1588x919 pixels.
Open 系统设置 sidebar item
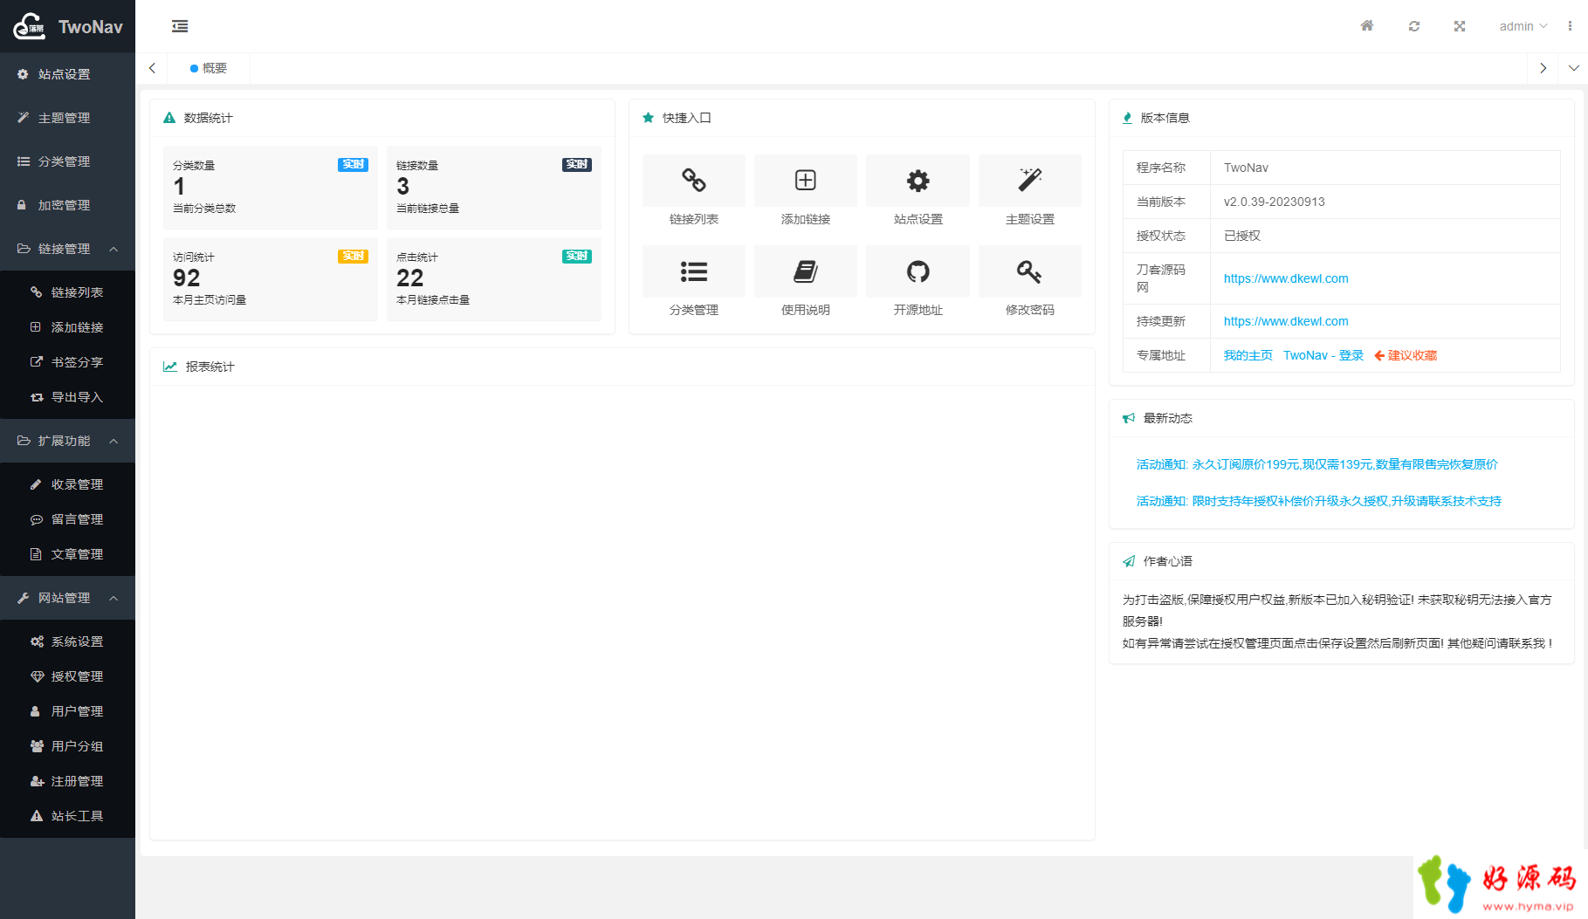click(67, 641)
